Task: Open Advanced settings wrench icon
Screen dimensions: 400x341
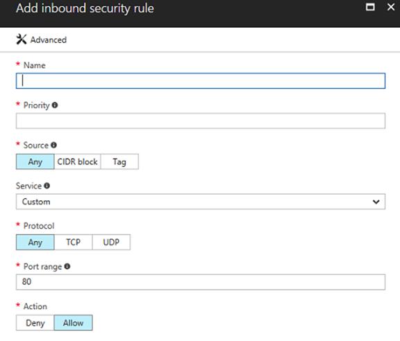Action: [22, 40]
